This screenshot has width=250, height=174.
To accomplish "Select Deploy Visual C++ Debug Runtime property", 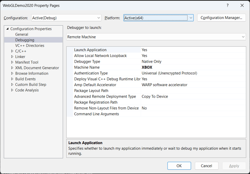I will click(107, 79).
